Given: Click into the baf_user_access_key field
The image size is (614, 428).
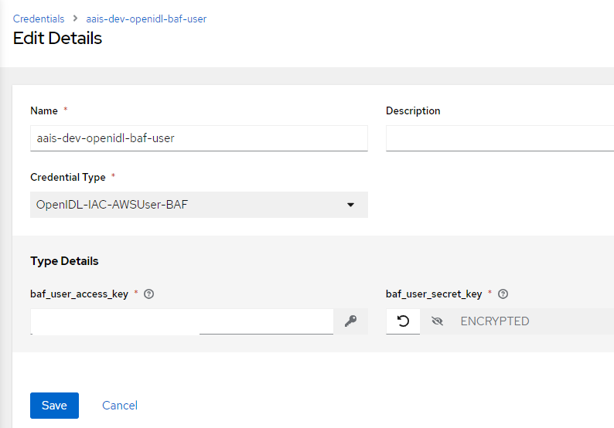Looking at the screenshot, I should pos(182,321).
